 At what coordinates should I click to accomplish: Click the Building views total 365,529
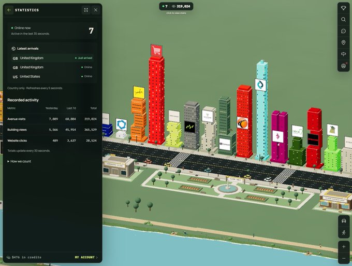(90, 130)
